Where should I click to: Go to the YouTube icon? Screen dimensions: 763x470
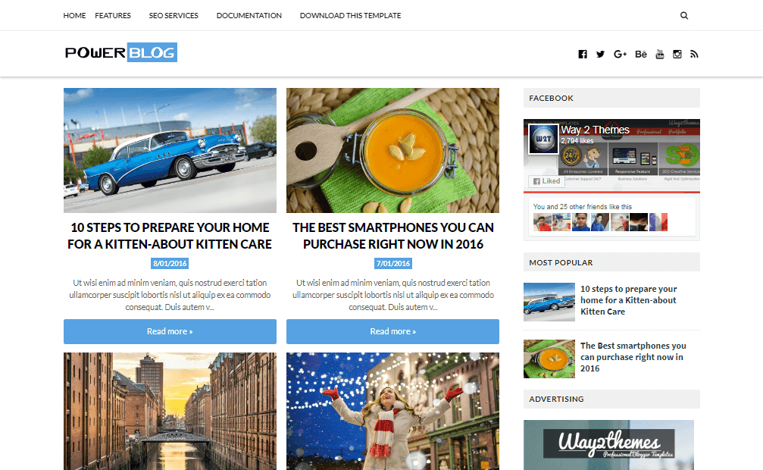pos(660,54)
